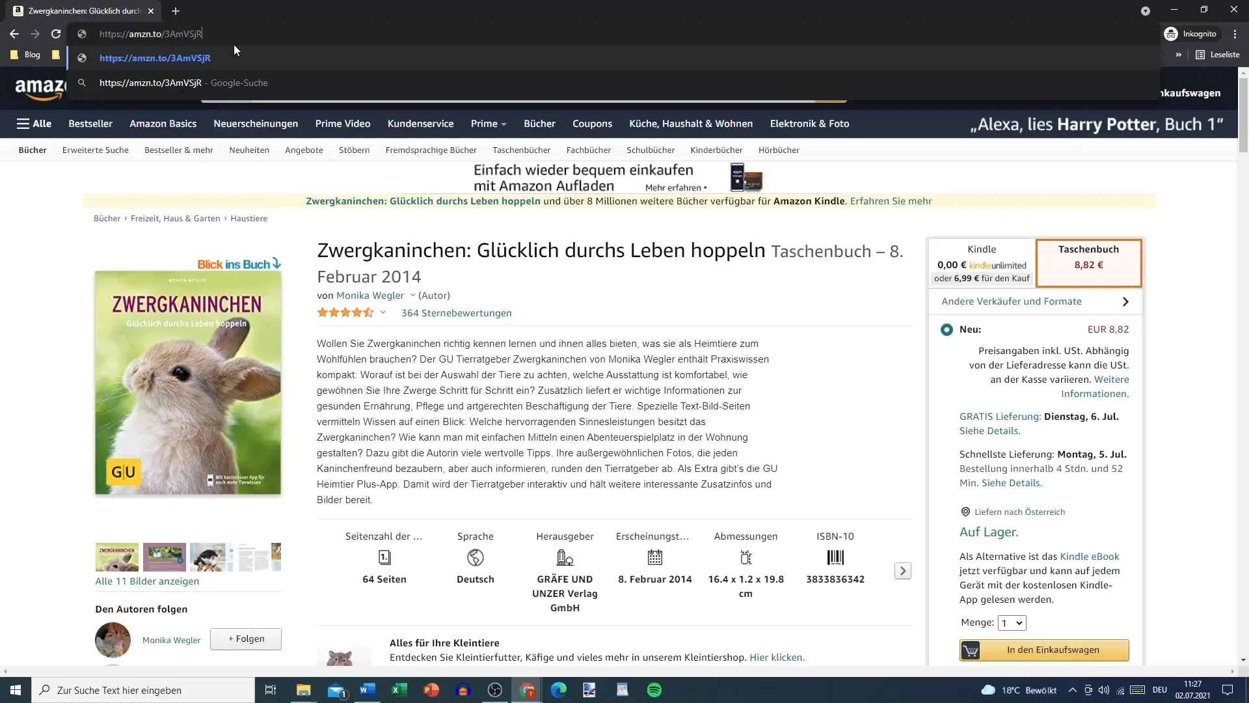Open a new browser tab
This screenshot has width=1249, height=703.
click(x=176, y=11)
